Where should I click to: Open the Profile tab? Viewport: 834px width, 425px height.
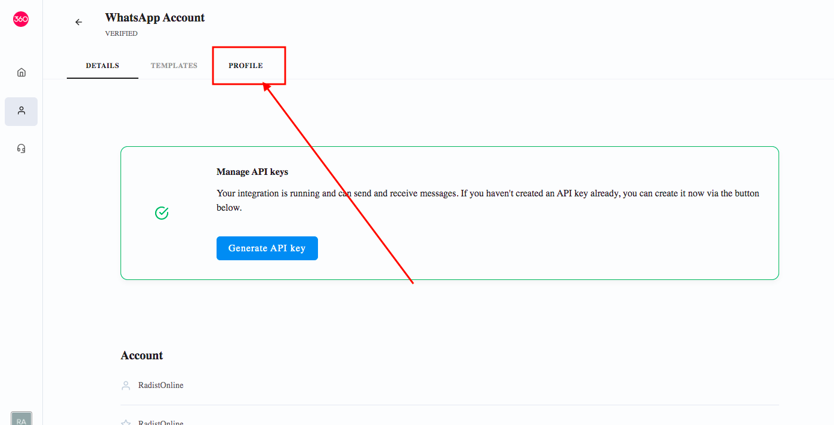[x=246, y=66]
